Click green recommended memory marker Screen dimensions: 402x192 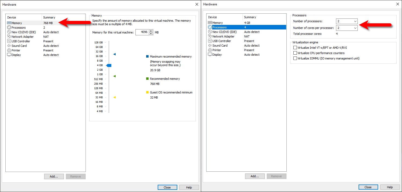click(115, 76)
